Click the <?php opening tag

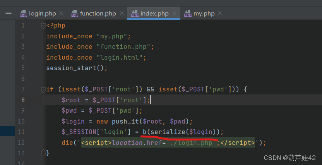pos(56,26)
